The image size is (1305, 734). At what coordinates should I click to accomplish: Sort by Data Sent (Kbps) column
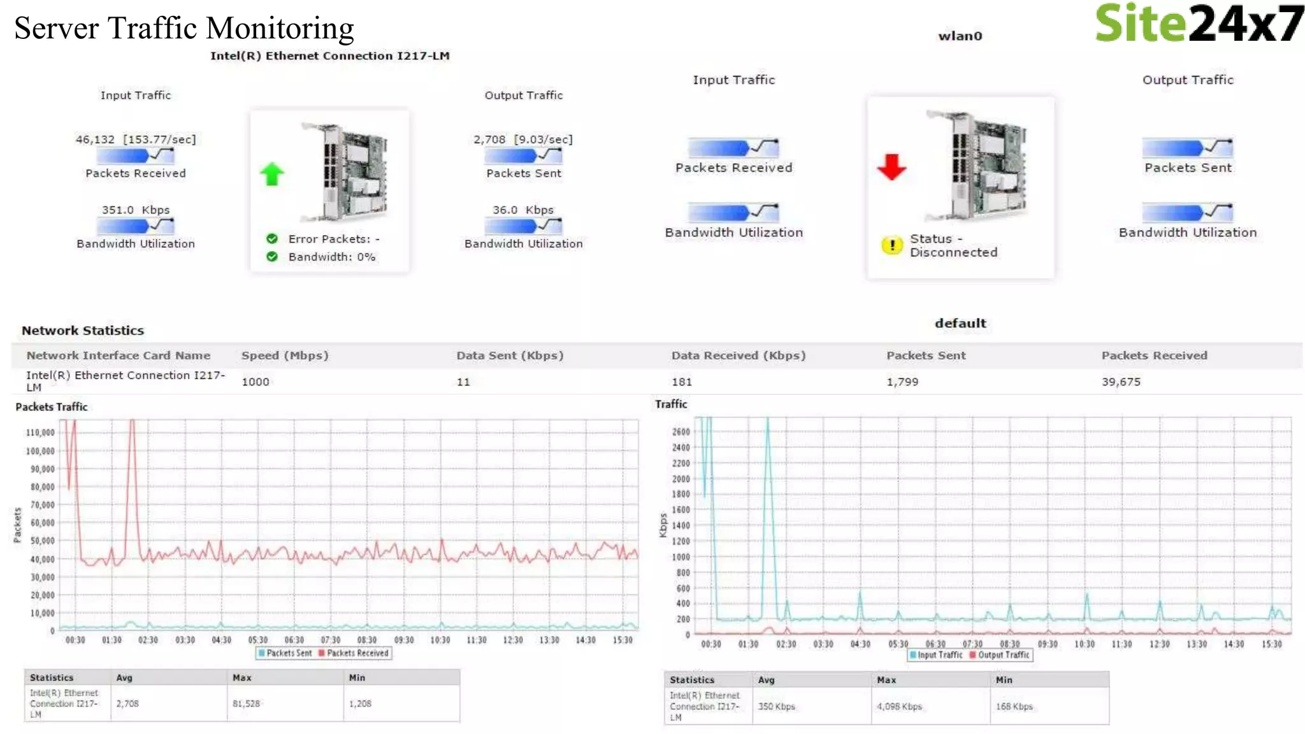510,356
